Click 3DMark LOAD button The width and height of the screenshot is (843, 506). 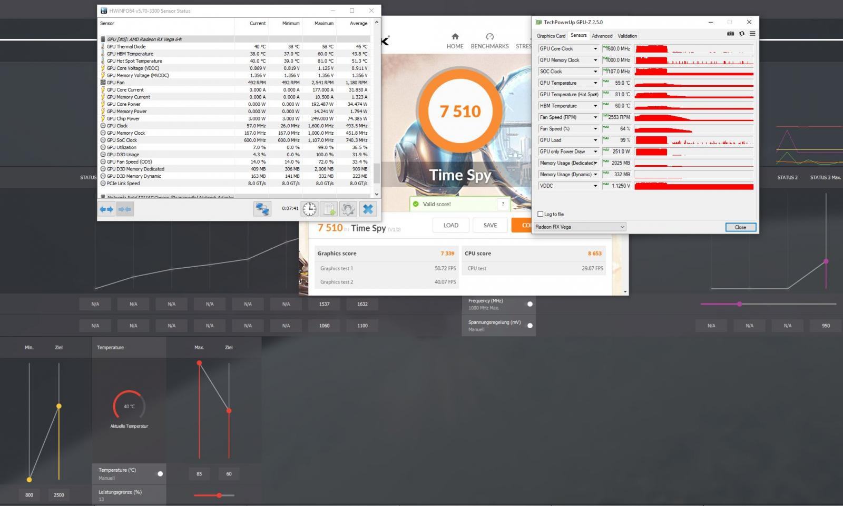(451, 225)
